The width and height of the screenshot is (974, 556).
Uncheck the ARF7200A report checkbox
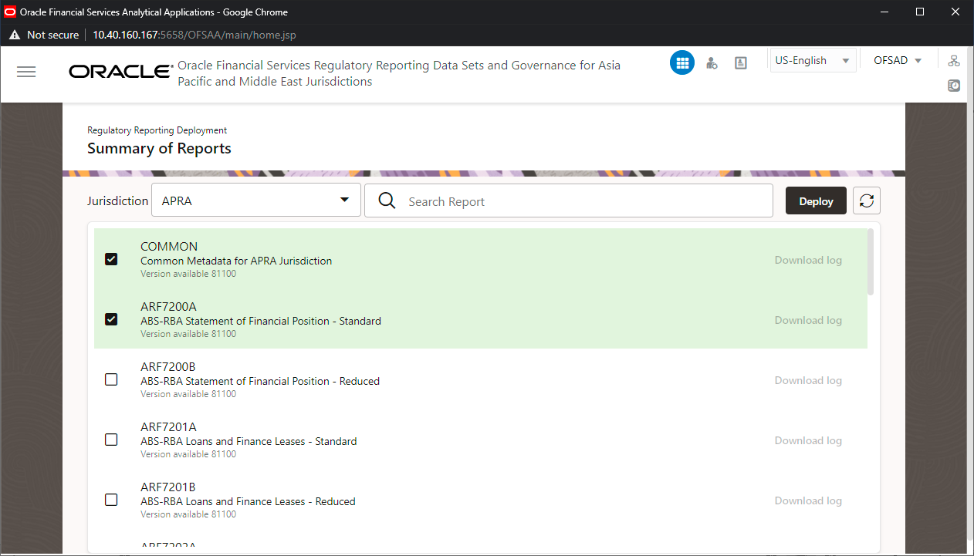click(x=111, y=319)
